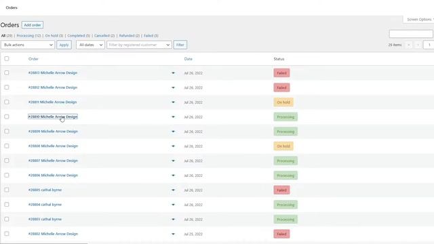Open order #28803 cathal byrne

pos(45,219)
